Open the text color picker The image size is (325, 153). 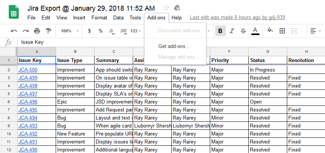pos(255,31)
